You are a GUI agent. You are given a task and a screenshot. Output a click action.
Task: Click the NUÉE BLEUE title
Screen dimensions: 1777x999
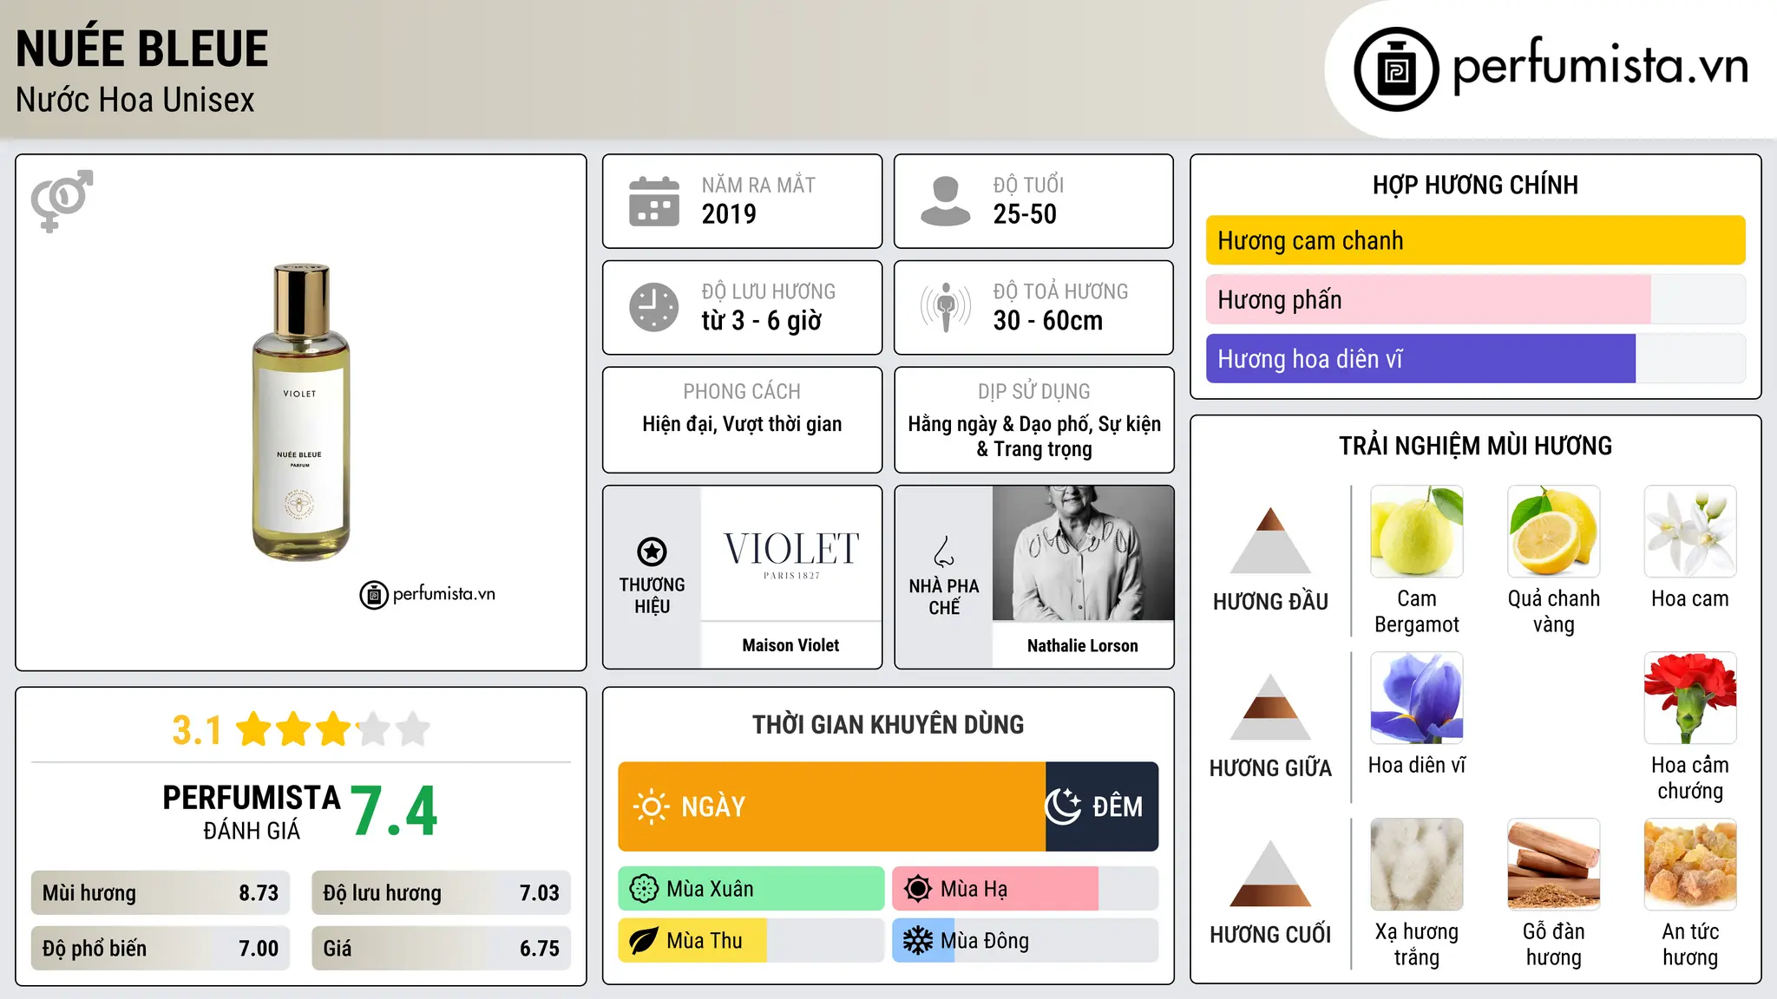pyautogui.click(x=142, y=49)
